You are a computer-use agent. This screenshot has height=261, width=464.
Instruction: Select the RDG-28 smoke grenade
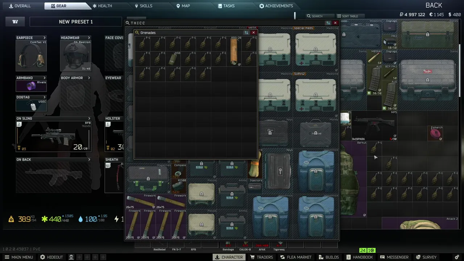click(x=234, y=51)
